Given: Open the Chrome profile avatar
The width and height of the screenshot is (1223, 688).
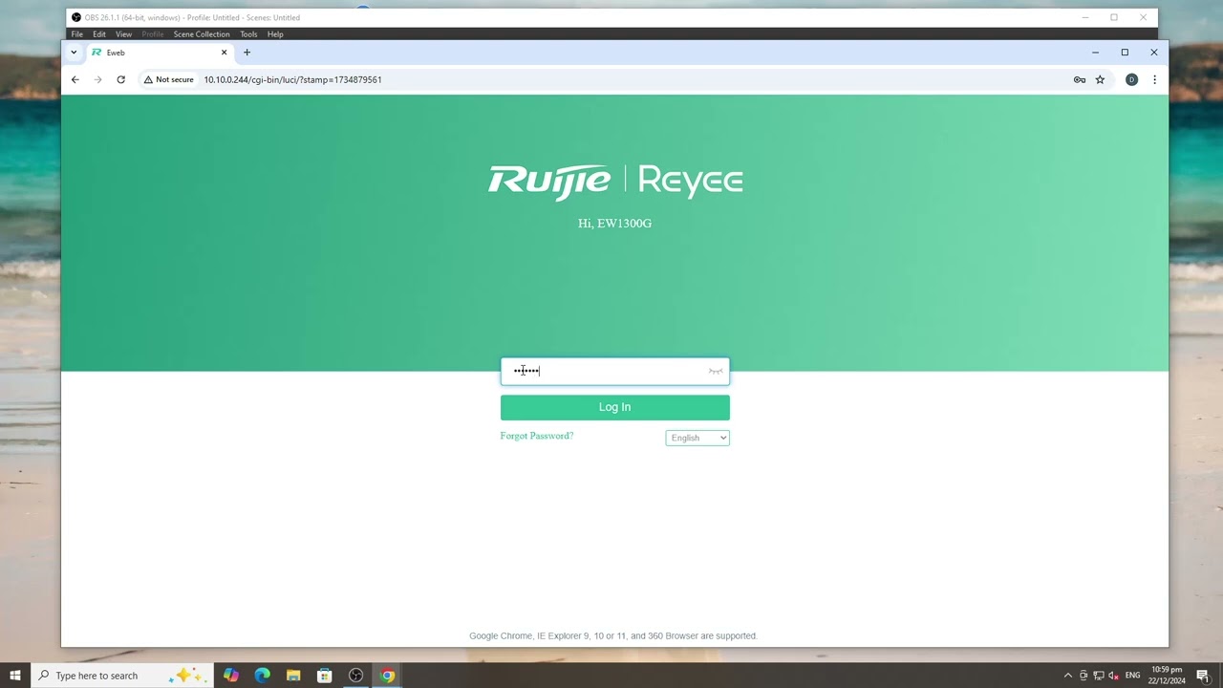Looking at the screenshot, I should coord(1131,79).
